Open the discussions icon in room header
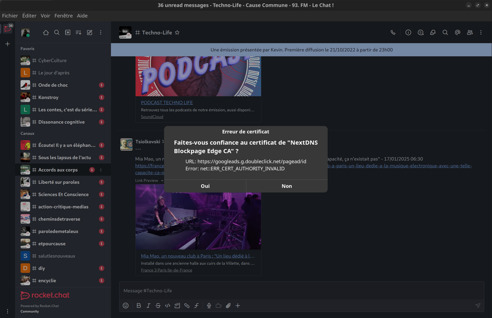492x318 pixels. [433, 33]
